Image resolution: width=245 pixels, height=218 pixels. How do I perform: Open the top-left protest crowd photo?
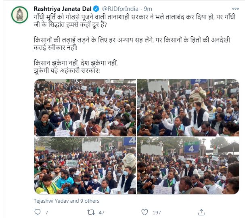(x=85, y=108)
